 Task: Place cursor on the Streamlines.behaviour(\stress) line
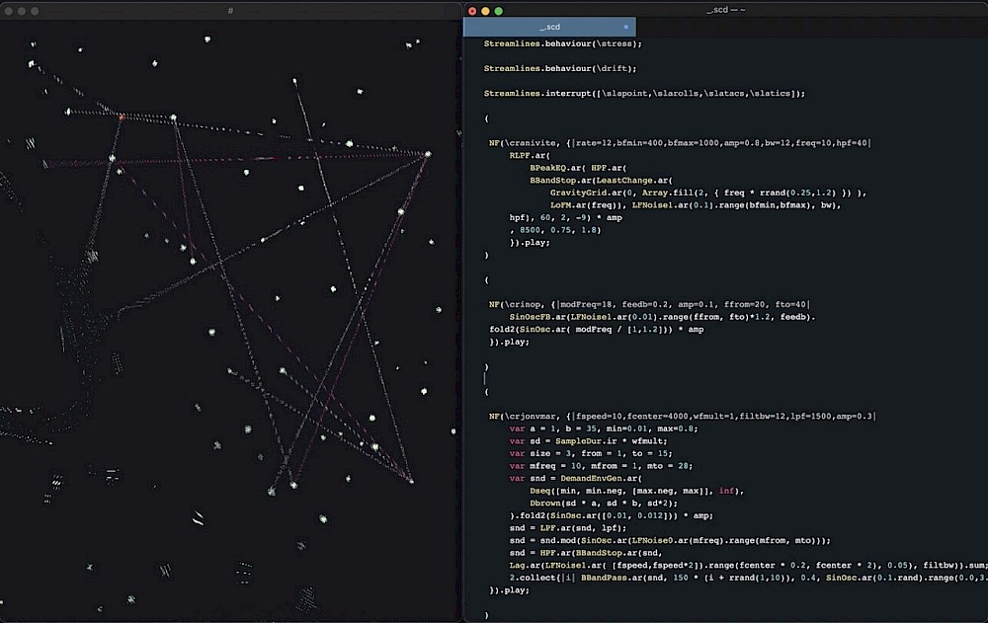562,43
